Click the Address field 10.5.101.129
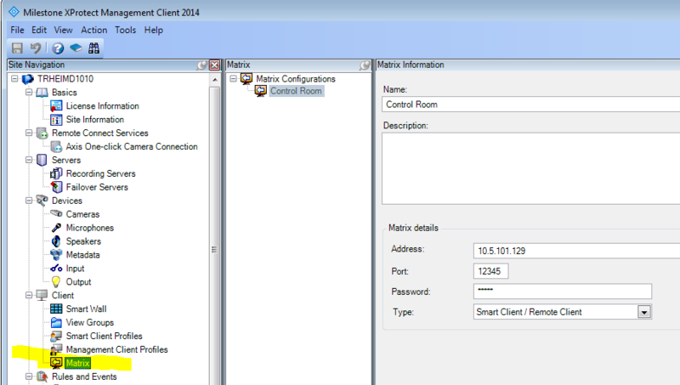 [x=576, y=251]
